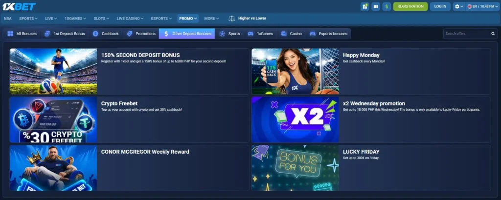Click the language flag icon
Screen dimensions: 501x200
tap(469, 6)
